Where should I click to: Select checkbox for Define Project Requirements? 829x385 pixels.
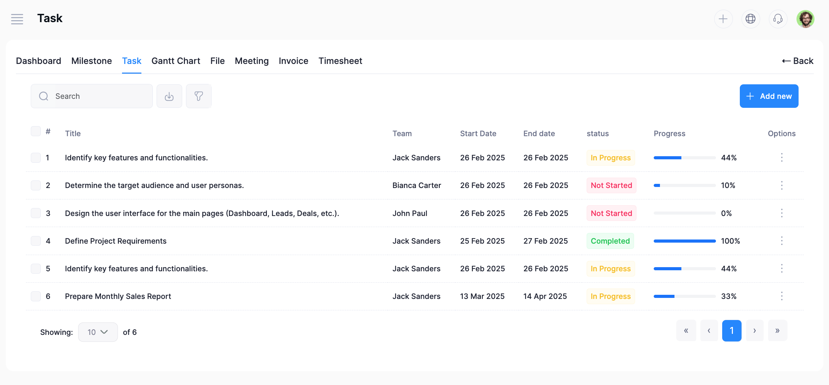click(36, 241)
